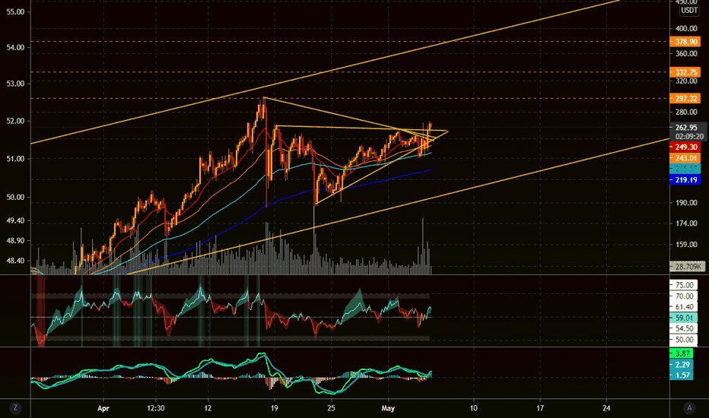Click the Apr label on time axis
Viewport: 709px width, 418px height.
click(103, 408)
